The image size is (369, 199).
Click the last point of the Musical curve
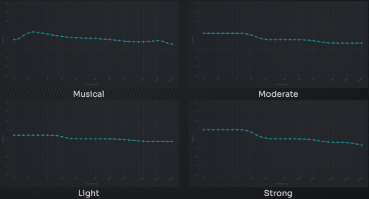[172, 44]
